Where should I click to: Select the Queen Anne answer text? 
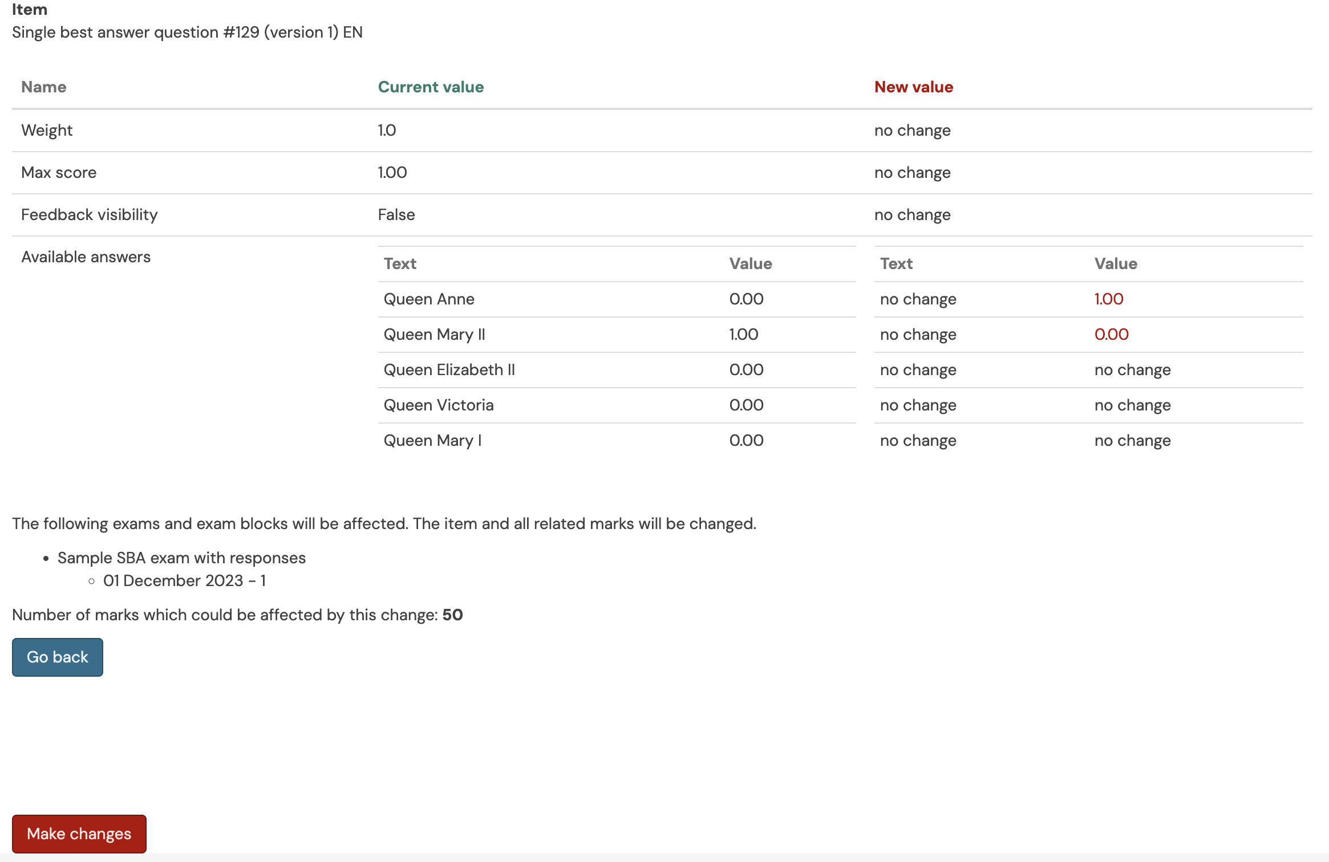coord(429,299)
